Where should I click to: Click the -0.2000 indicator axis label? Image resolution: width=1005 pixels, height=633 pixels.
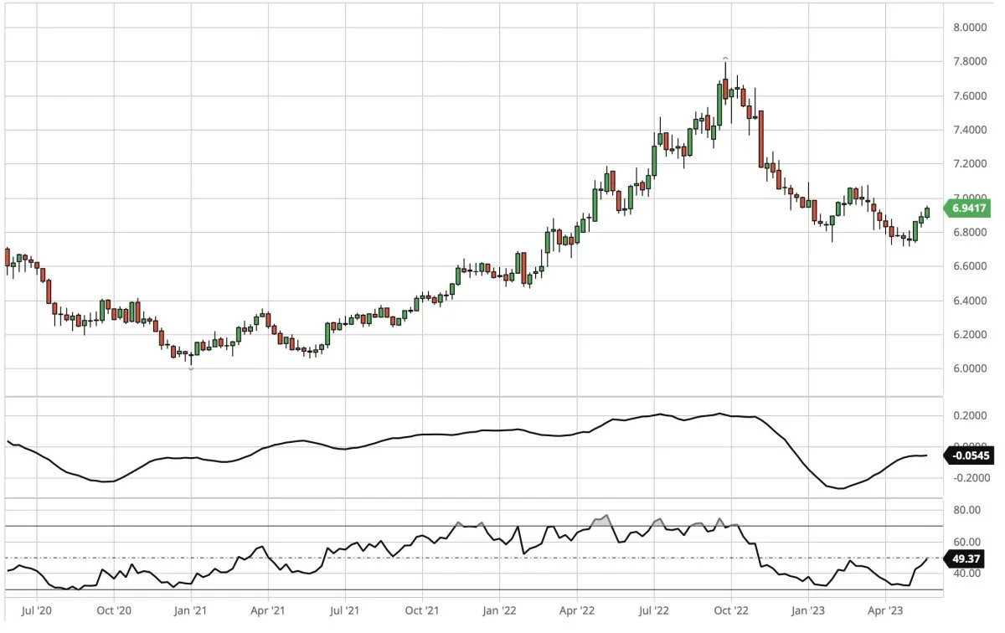pos(971,479)
